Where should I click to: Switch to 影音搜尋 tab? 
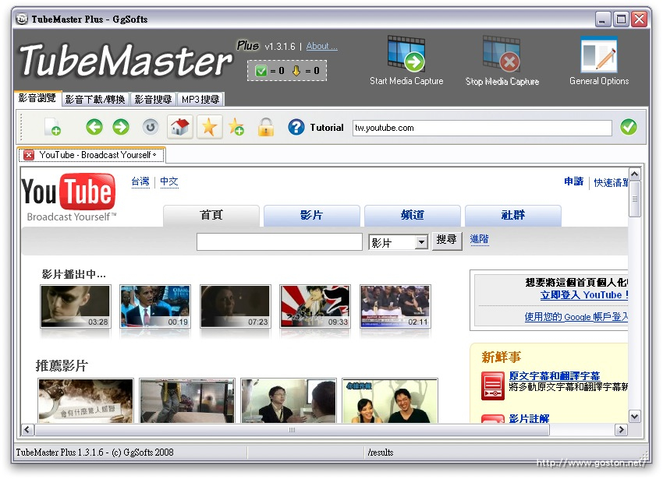coord(153,99)
